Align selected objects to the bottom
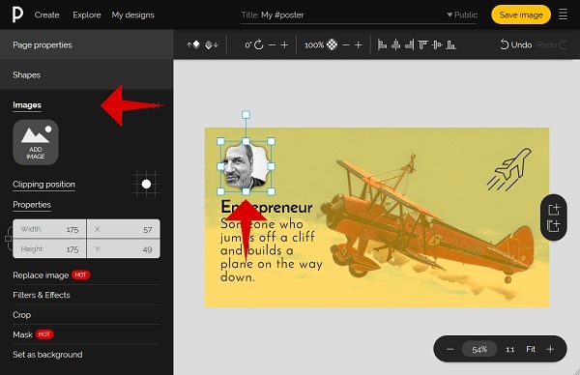This screenshot has height=375, width=580. (x=450, y=44)
